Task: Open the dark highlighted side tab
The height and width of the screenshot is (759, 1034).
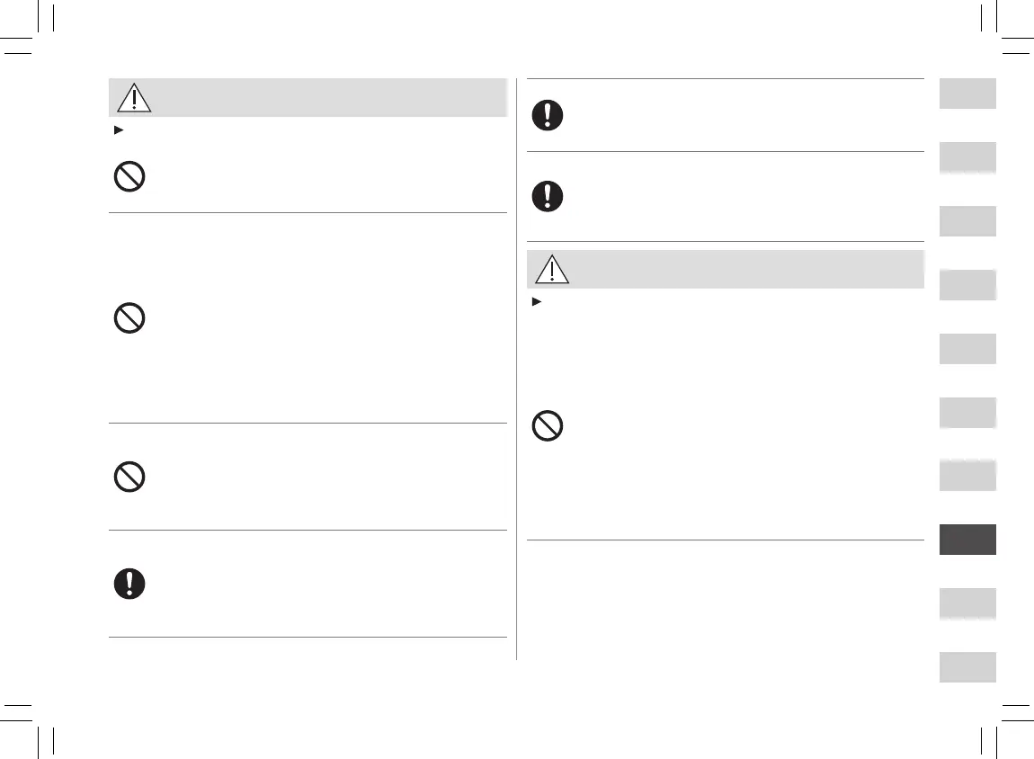Action: [967, 540]
